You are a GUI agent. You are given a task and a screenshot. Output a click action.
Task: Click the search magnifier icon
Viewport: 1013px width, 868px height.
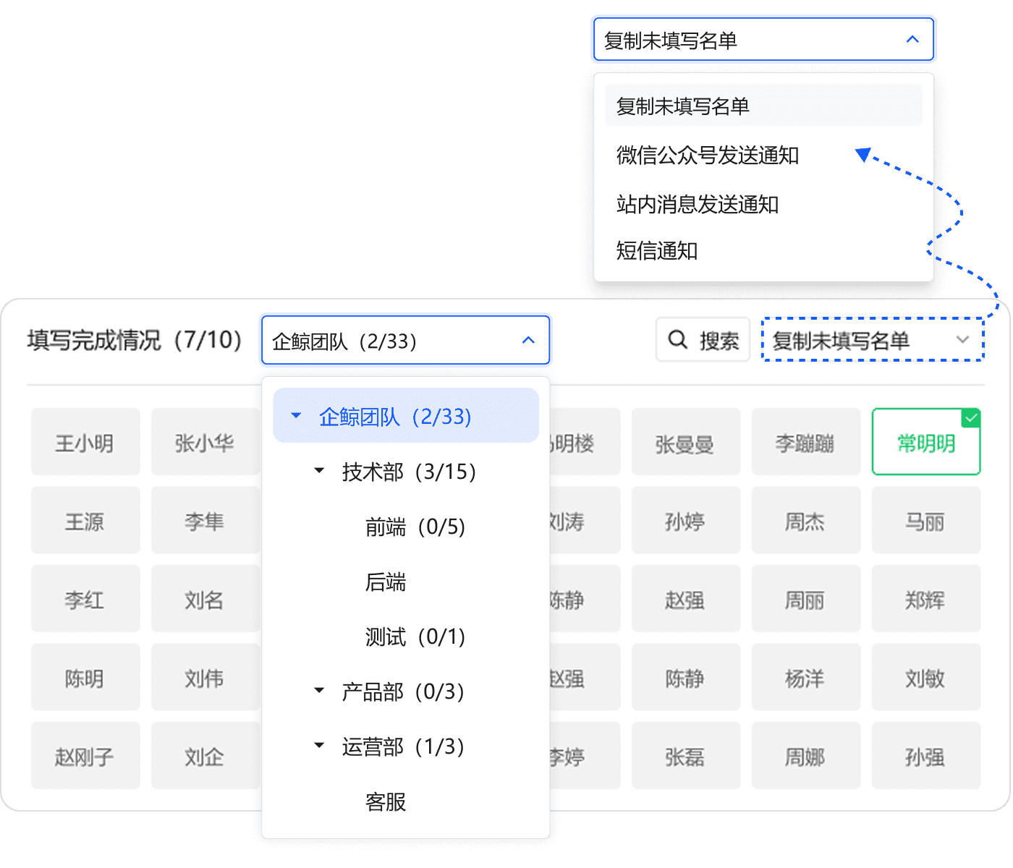[x=677, y=339]
